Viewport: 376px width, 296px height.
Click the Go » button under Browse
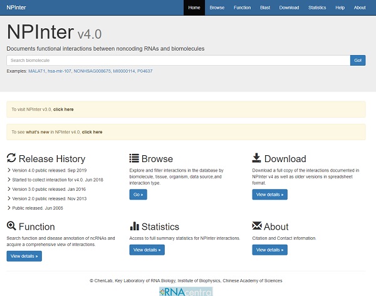(x=138, y=195)
